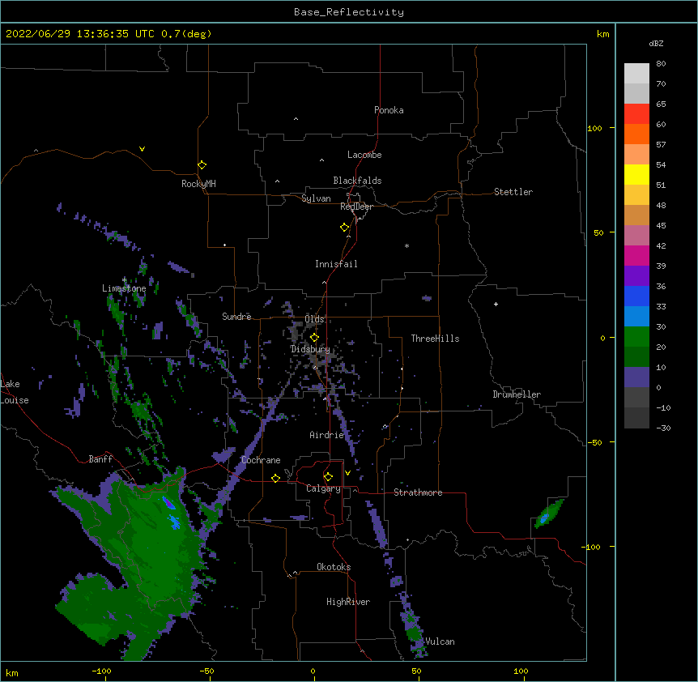Select the red 65 dBZ color swatch

[636, 113]
